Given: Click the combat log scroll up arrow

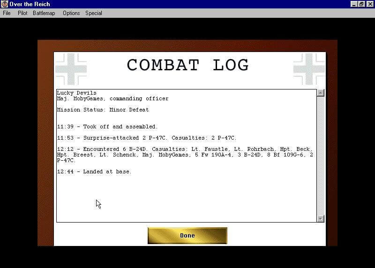Looking at the screenshot, I should 320,93.
